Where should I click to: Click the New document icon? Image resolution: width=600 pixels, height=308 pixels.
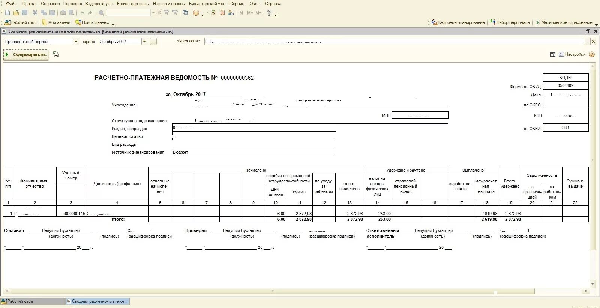click(x=7, y=13)
